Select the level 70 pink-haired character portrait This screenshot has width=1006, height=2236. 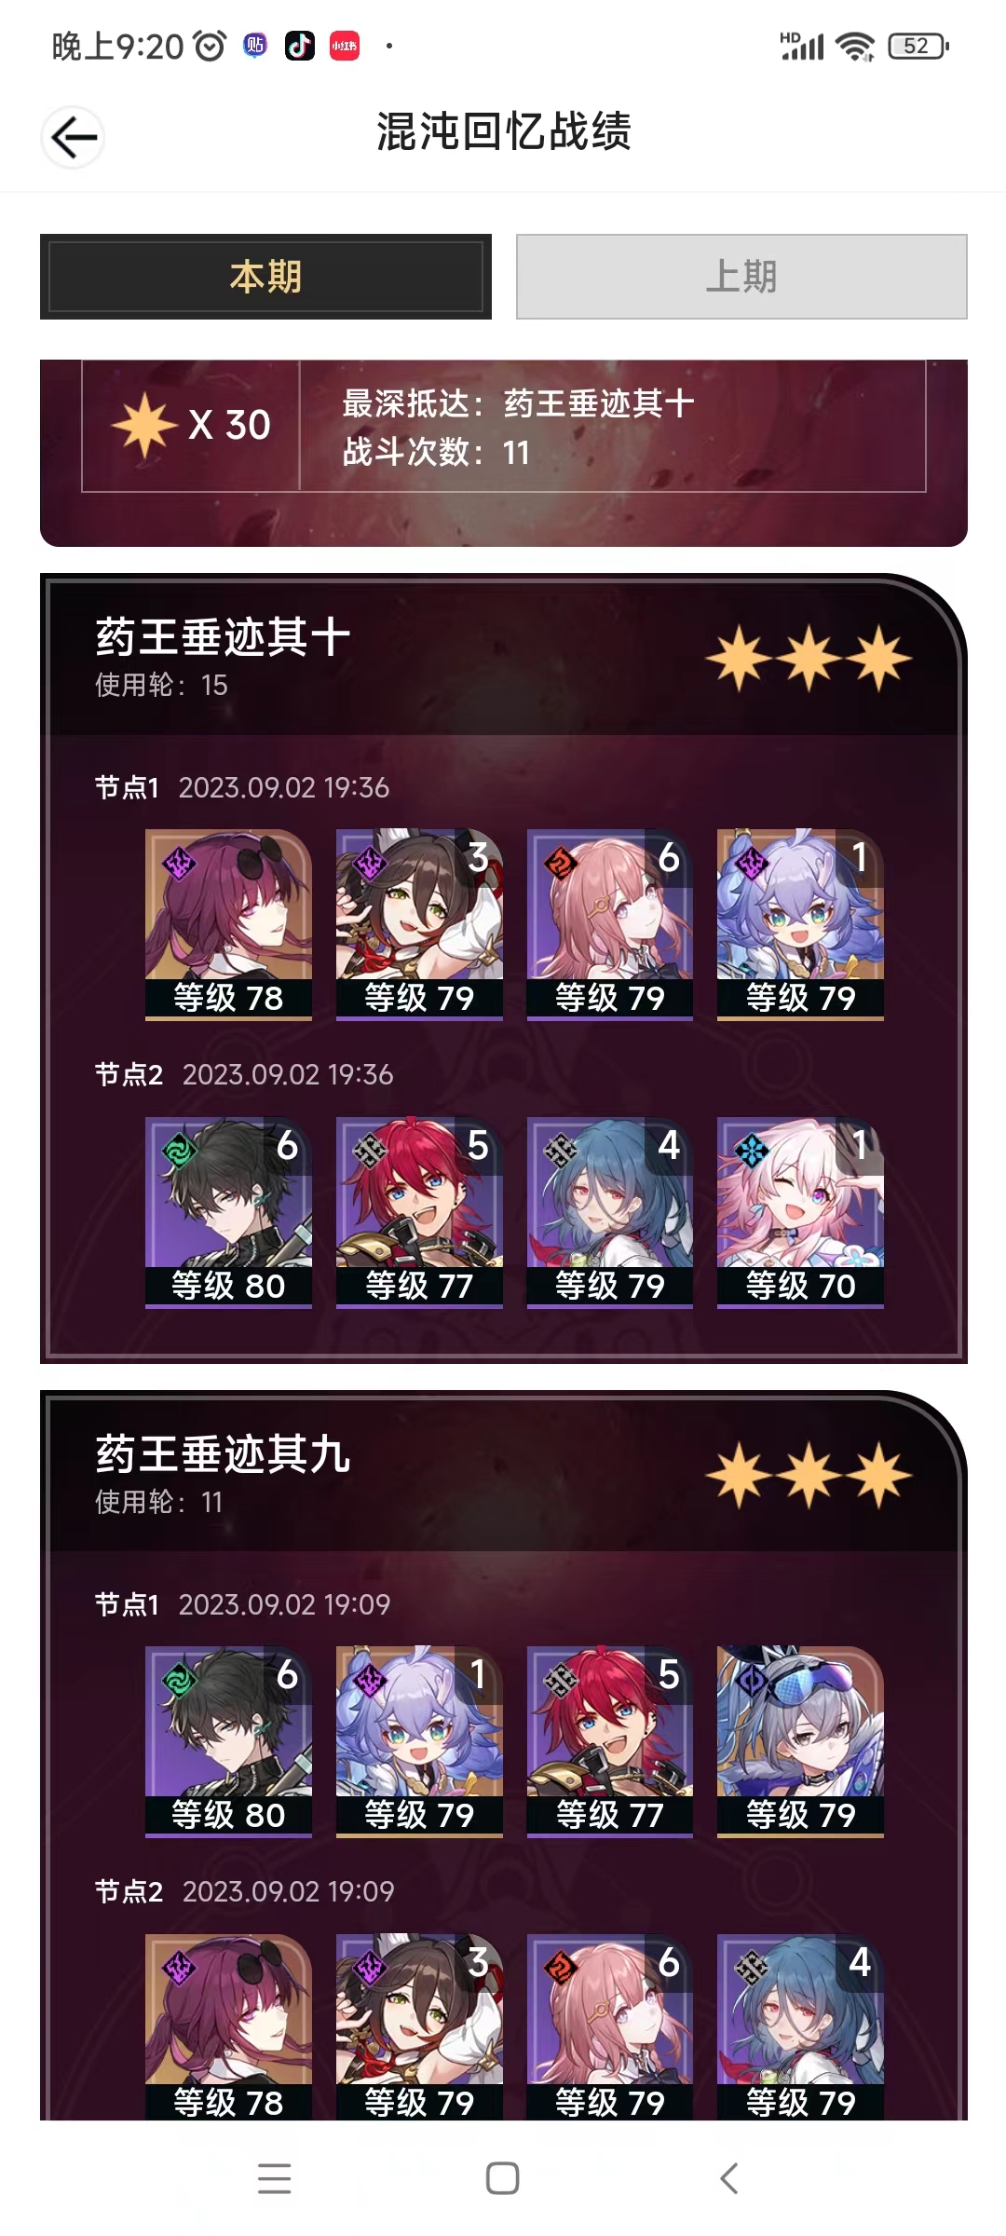coord(800,1212)
